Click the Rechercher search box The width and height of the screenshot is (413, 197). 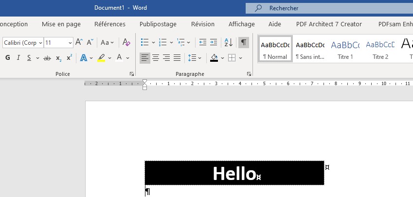[329, 8]
